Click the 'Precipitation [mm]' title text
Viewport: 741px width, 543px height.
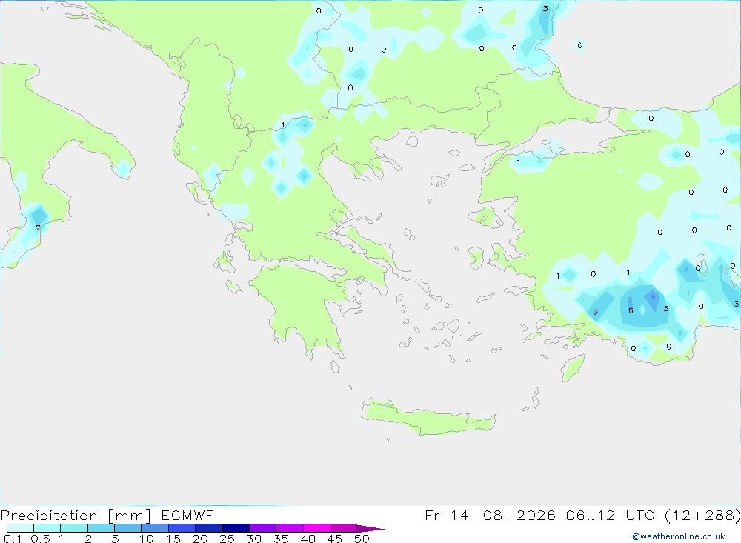pos(76,516)
